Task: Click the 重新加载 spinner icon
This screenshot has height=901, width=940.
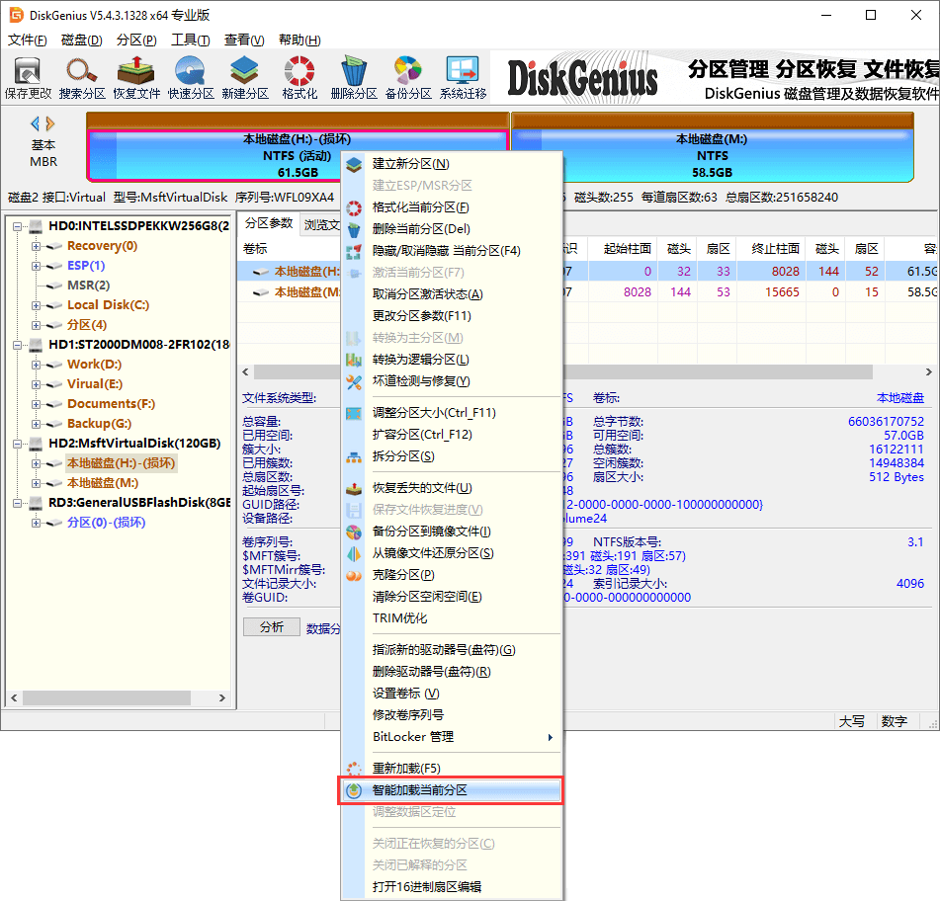Action: coord(354,769)
